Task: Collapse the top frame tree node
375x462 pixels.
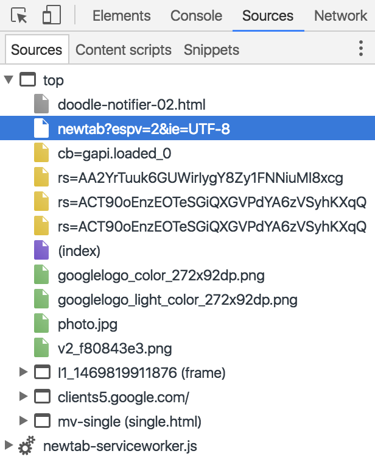Action: [9, 80]
